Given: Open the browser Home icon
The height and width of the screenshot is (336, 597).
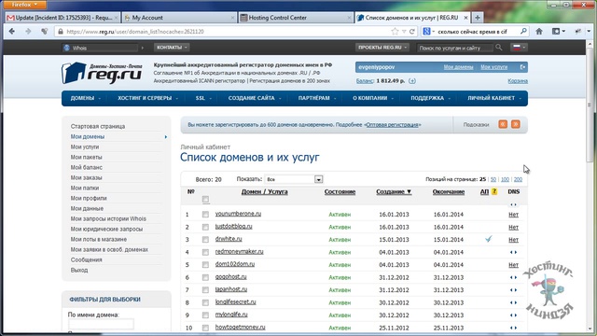Looking at the screenshot, I should click(539, 32).
